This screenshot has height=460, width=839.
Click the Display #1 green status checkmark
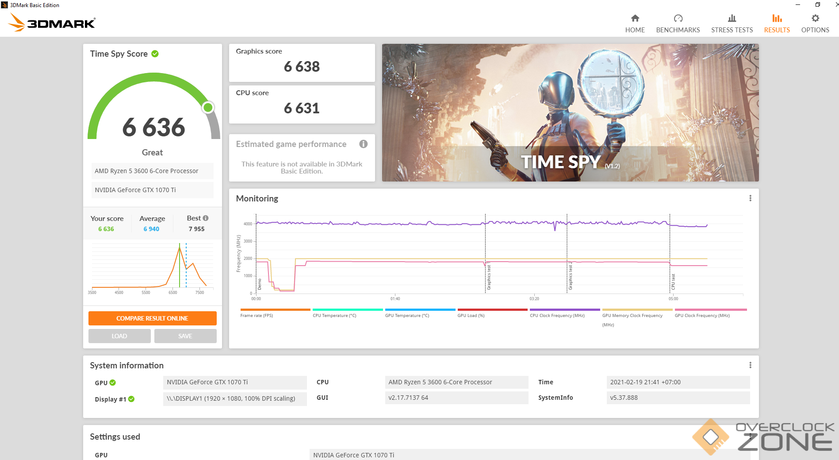(131, 399)
